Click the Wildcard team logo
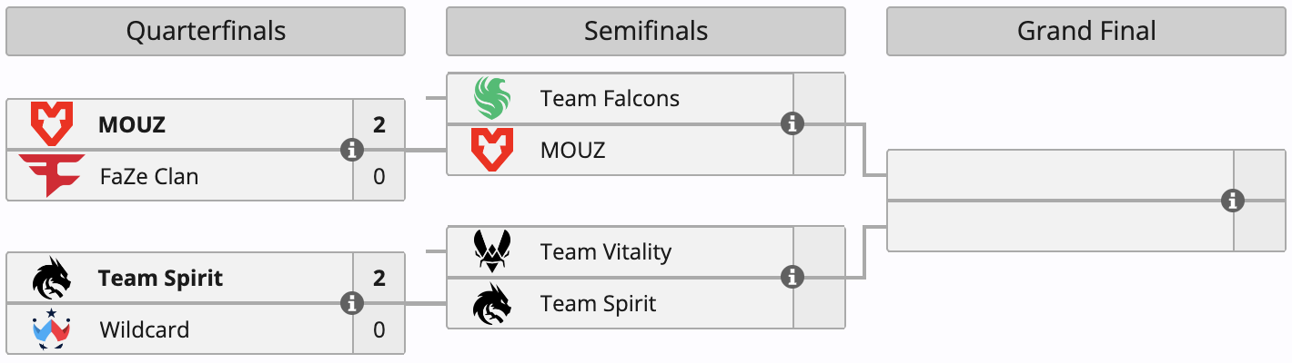The height and width of the screenshot is (363, 1292). point(52,329)
